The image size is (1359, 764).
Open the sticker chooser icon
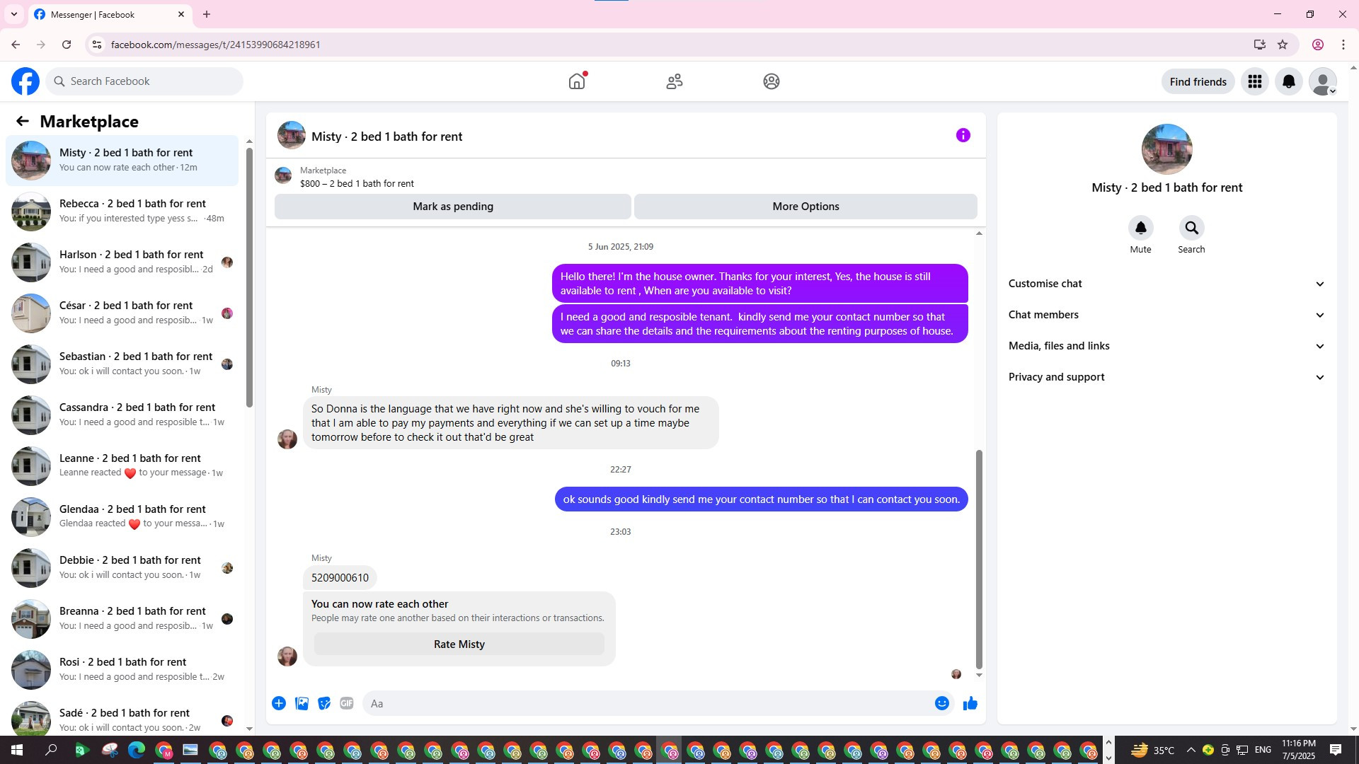(x=324, y=703)
